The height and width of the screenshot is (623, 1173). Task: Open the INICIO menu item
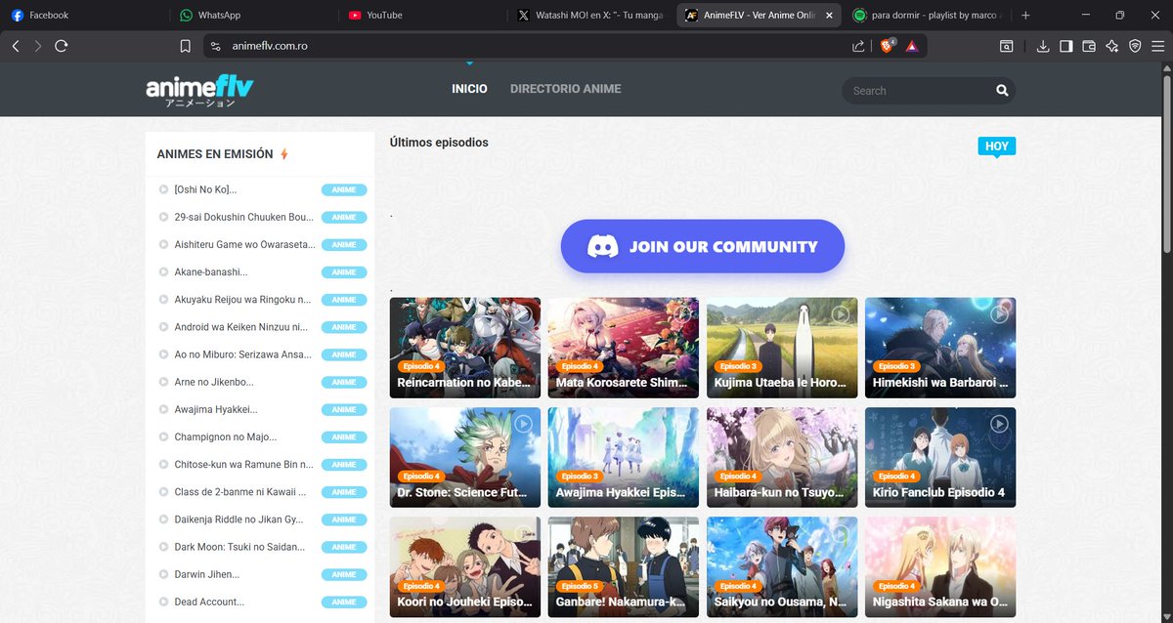point(469,89)
